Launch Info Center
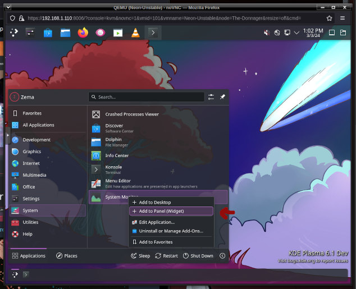356x289 pixels. [158, 156]
